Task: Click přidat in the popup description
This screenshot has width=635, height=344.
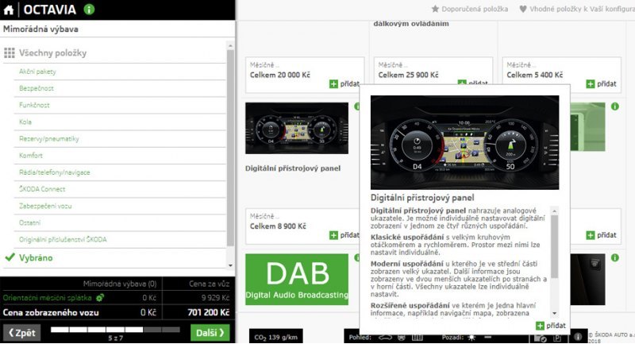Action: [x=550, y=326]
